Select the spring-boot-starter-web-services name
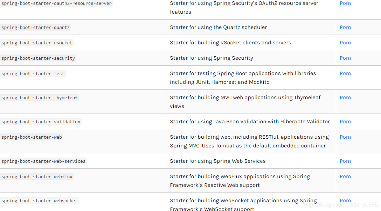381x211 pixels. [43, 161]
